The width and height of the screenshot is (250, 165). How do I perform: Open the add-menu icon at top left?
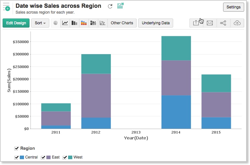[6, 6]
